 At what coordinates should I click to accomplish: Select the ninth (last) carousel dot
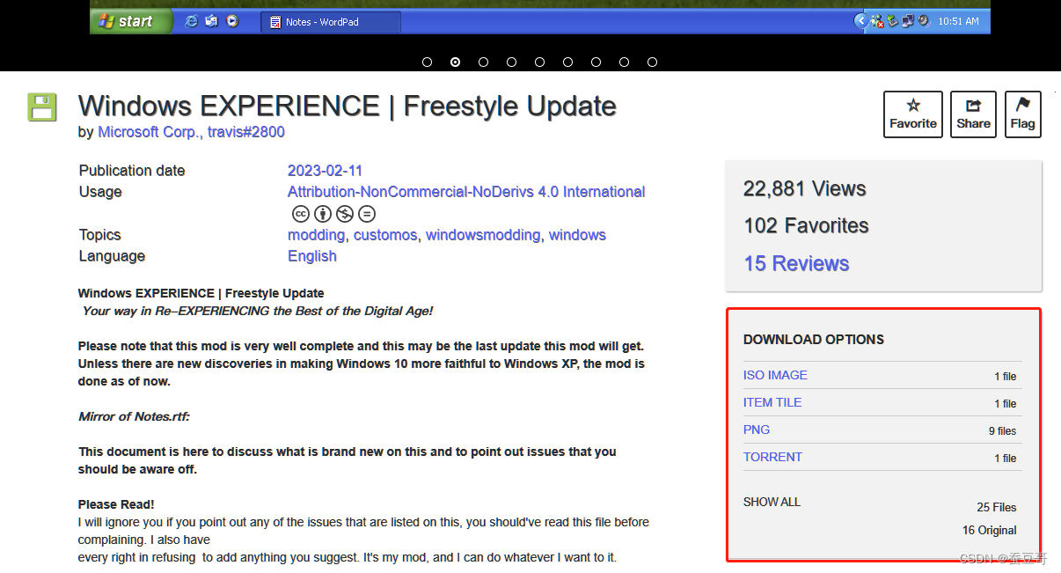coord(652,62)
